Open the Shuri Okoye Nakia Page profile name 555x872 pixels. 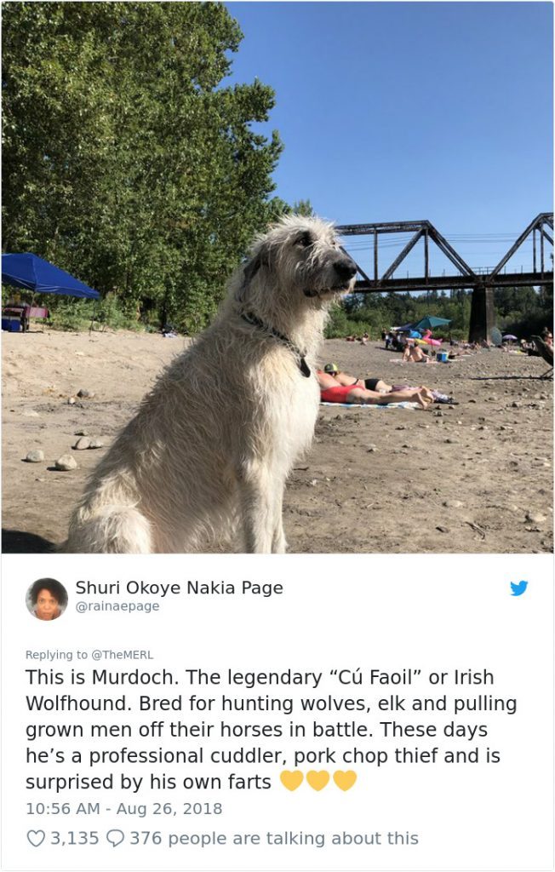pyautogui.click(x=179, y=588)
